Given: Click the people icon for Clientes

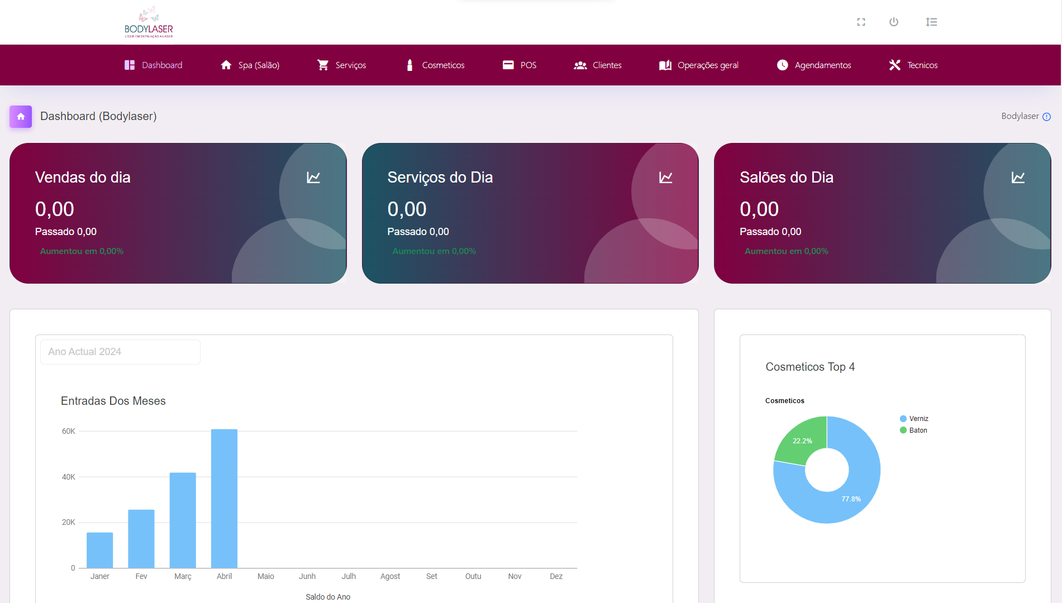Looking at the screenshot, I should coord(580,65).
